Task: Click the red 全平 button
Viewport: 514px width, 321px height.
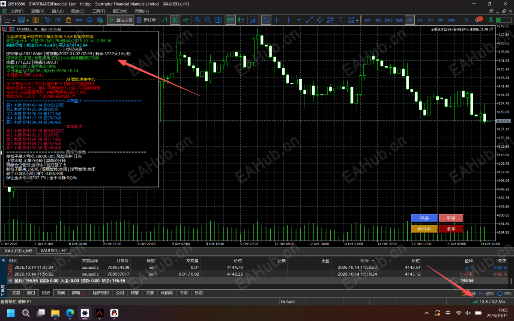Action: [451, 229]
